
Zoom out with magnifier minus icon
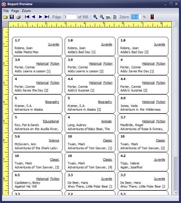[x=101, y=17]
